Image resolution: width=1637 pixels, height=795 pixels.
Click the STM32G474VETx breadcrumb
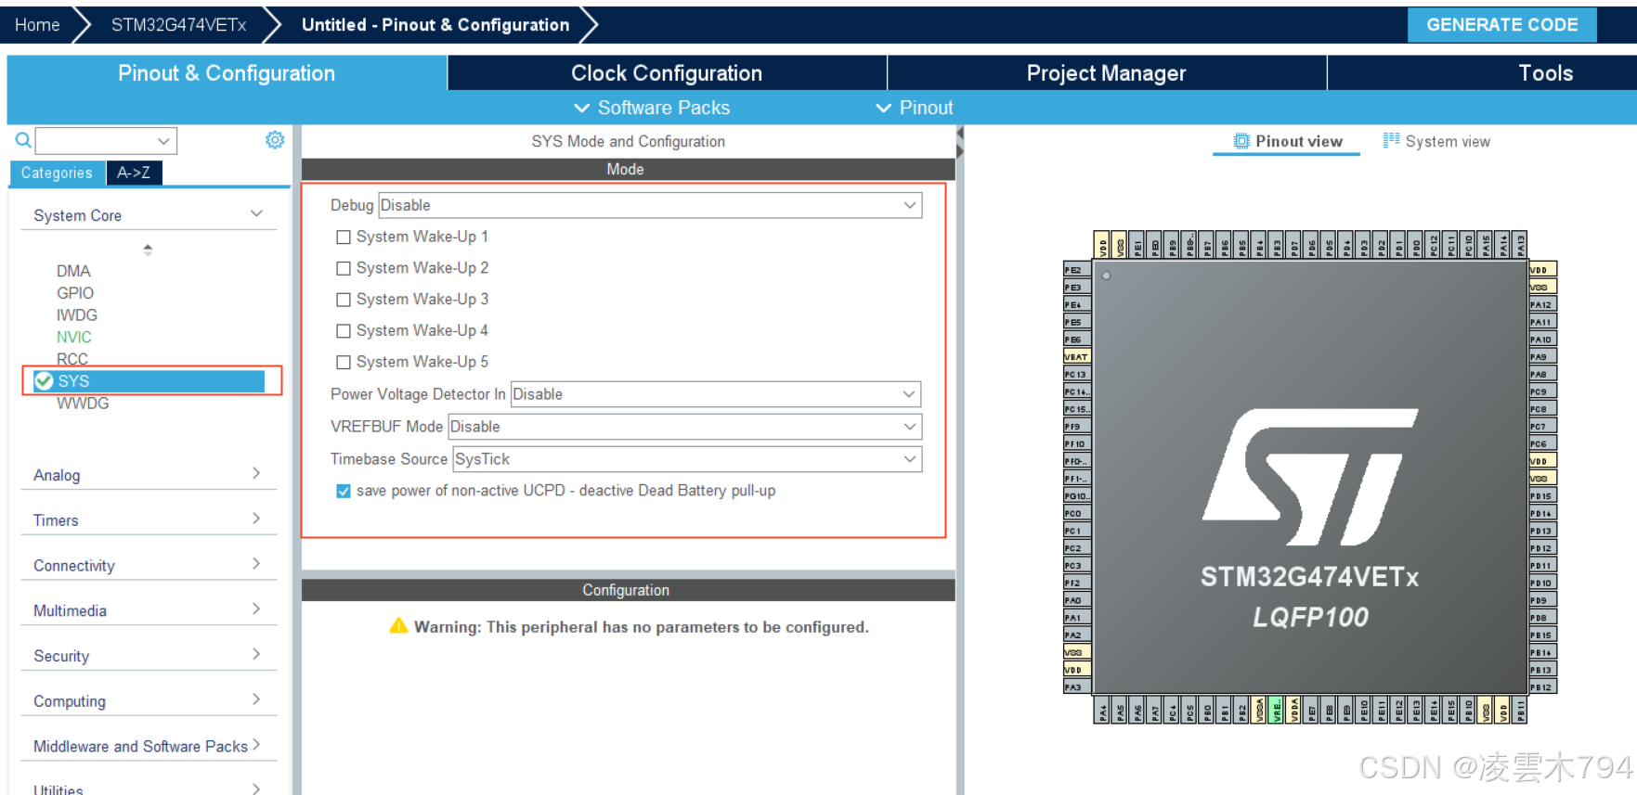coord(178,25)
